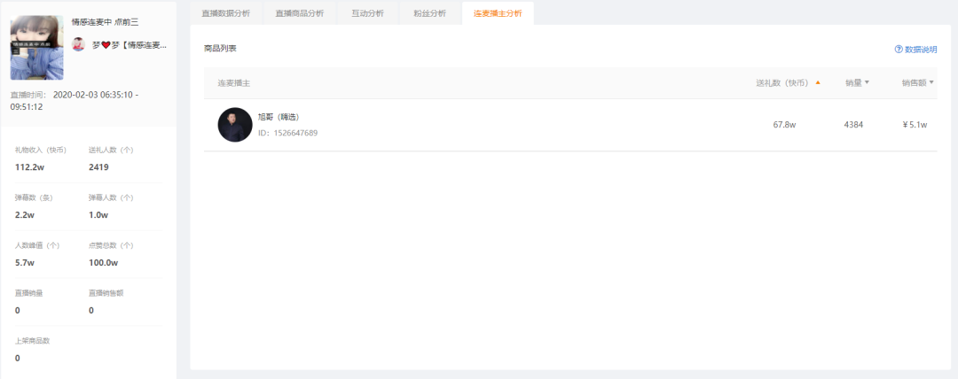Open the live stream cover thumbnail
This screenshot has height=379, width=958.
point(36,48)
